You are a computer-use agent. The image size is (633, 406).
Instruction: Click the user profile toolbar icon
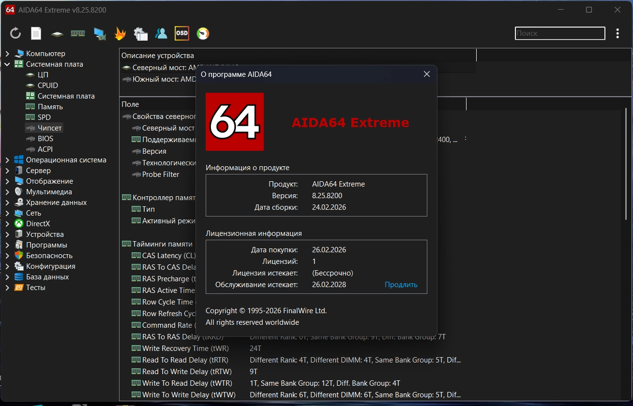(161, 33)
